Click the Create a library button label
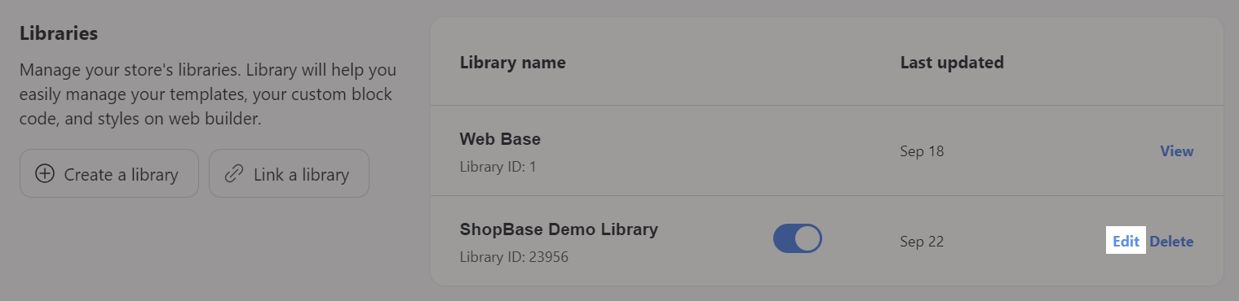1239x301 pixels. click(121, 174)
